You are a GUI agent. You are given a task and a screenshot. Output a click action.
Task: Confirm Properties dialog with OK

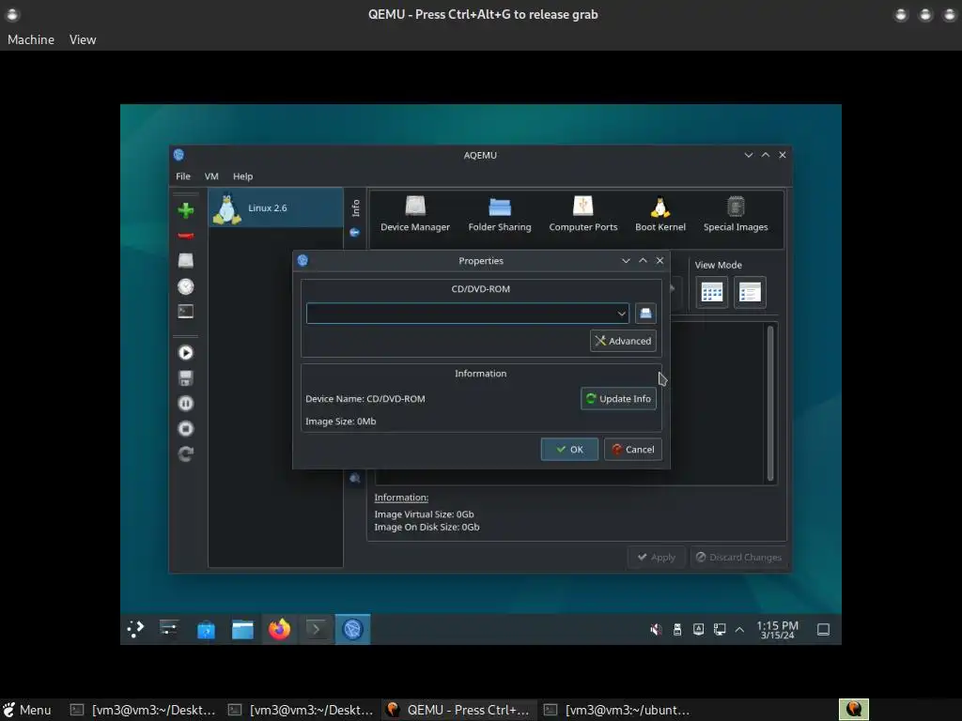[x=569, y=450]
